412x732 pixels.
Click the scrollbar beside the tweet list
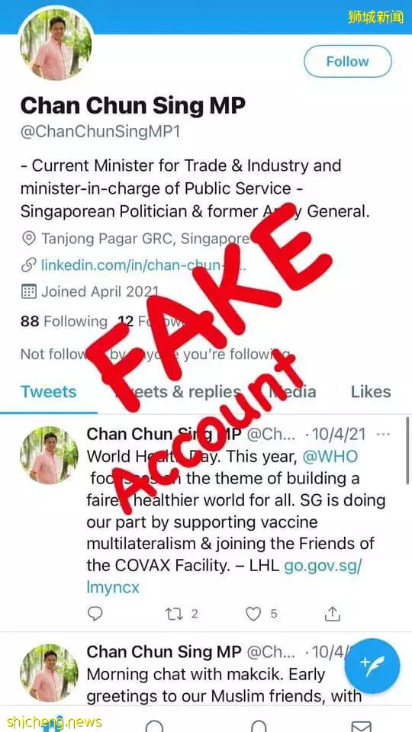[x=407, y=451]
